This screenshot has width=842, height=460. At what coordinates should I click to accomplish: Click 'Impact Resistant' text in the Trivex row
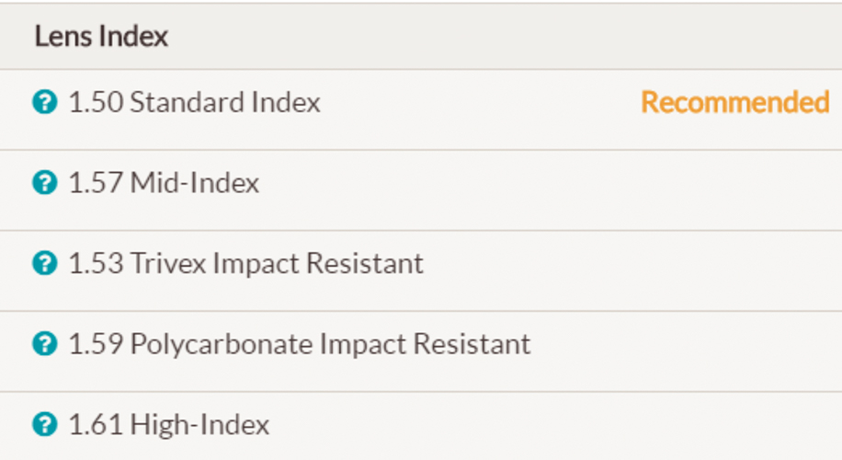(318, 264)
